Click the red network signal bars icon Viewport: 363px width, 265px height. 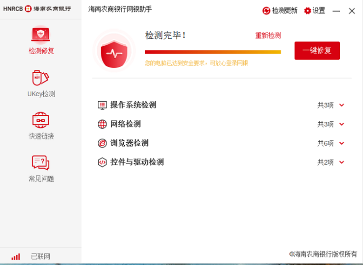[x=16, y=257]
